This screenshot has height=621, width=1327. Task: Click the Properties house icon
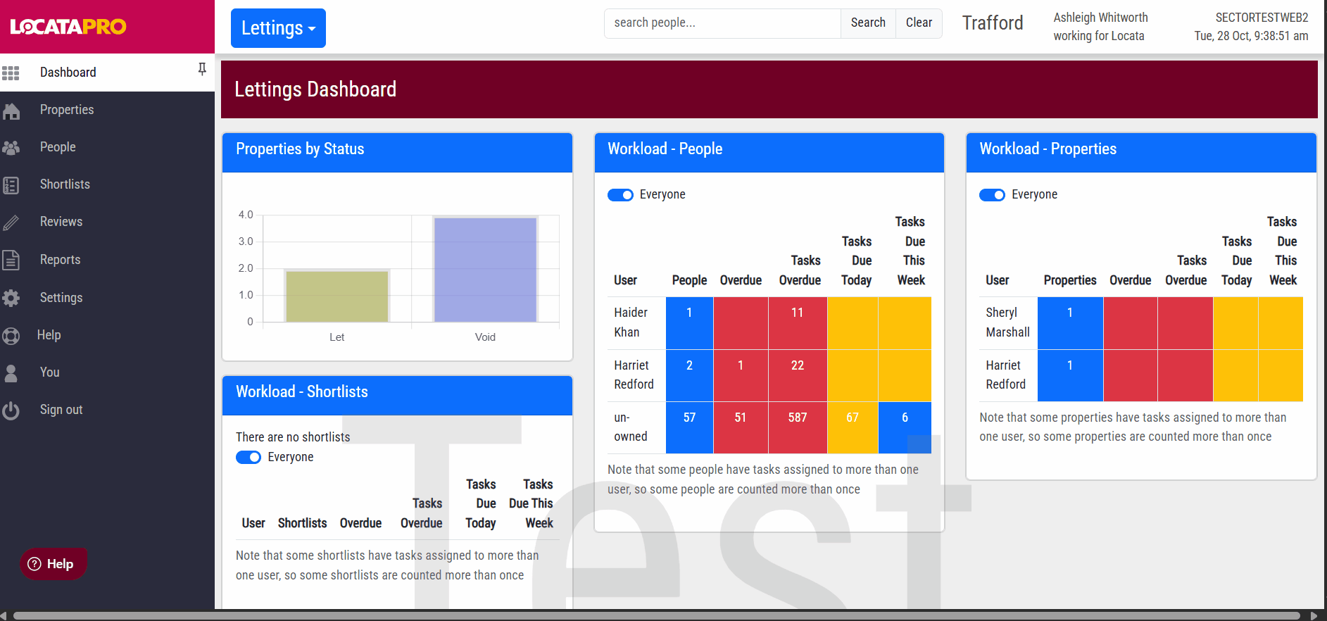tap(11, 111)
